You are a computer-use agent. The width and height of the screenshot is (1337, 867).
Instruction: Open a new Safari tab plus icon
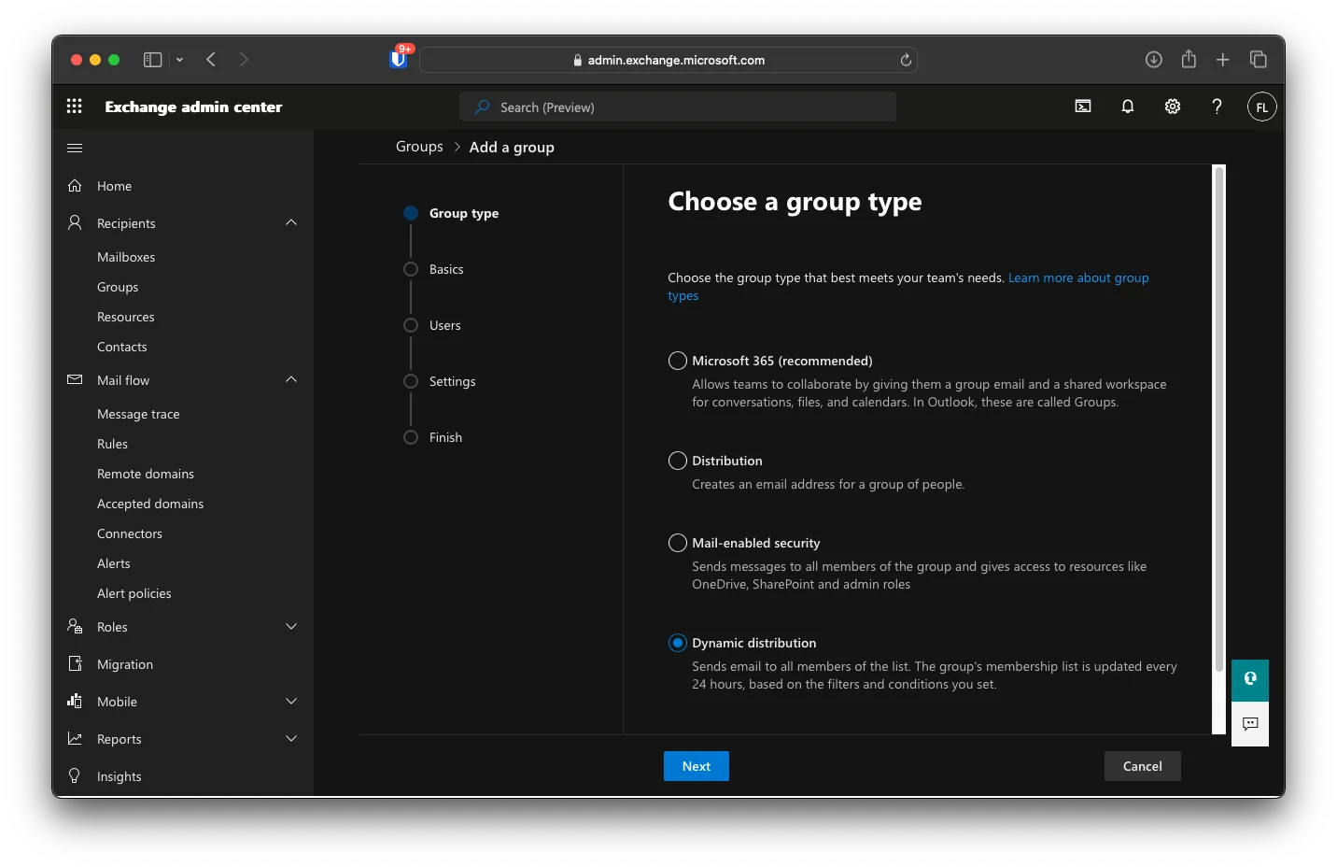pos(1223,60)
